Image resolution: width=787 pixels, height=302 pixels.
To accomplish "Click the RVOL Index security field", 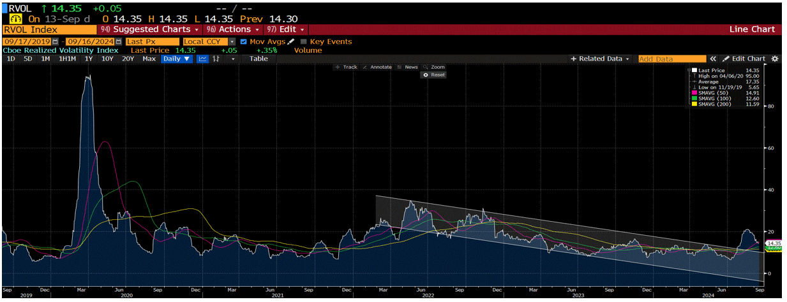I will [49, 29].
